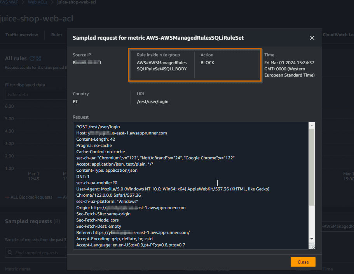Open the CloudWatch tab
Screen dimensions: 354x274
(x=338, y=35)
